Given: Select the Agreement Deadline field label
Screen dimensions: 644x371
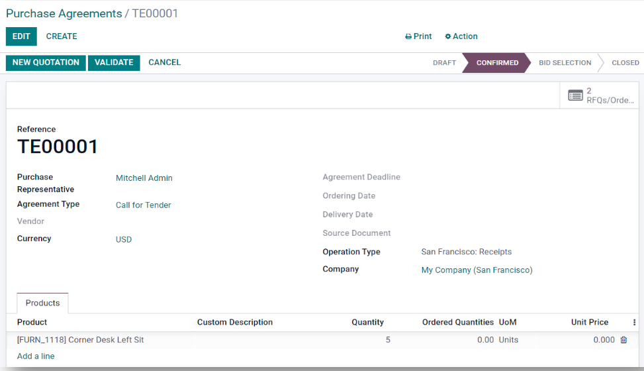Looking at the screenshot, I should tap(361, 177).
